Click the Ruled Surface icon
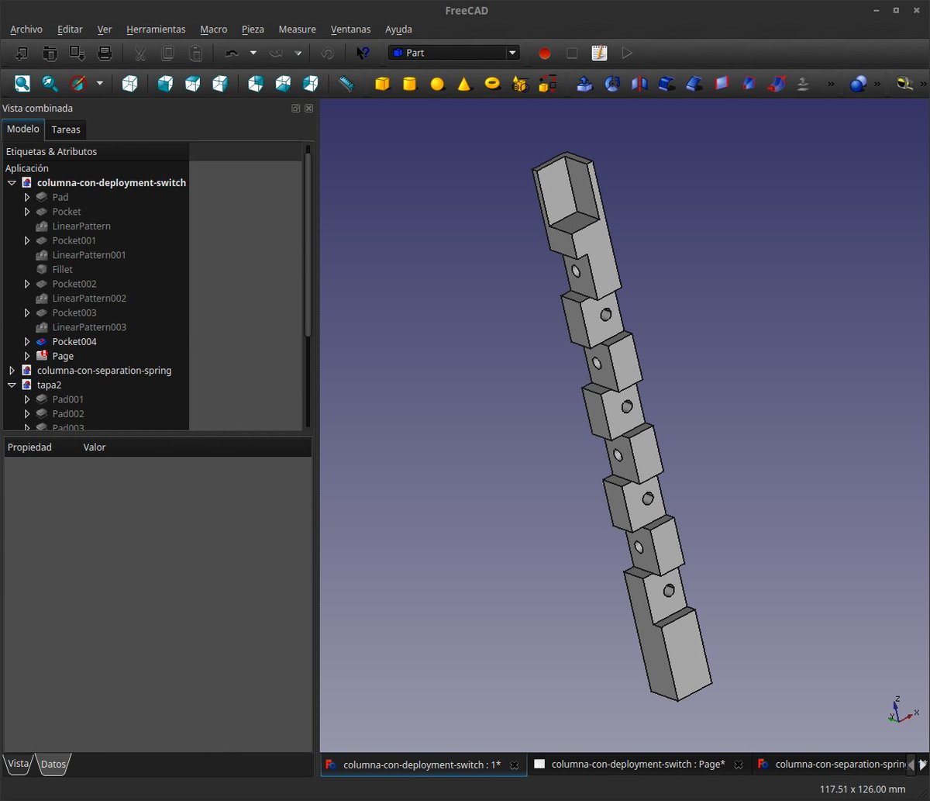Viewport: 930px width, 801px height. [722, 83]
